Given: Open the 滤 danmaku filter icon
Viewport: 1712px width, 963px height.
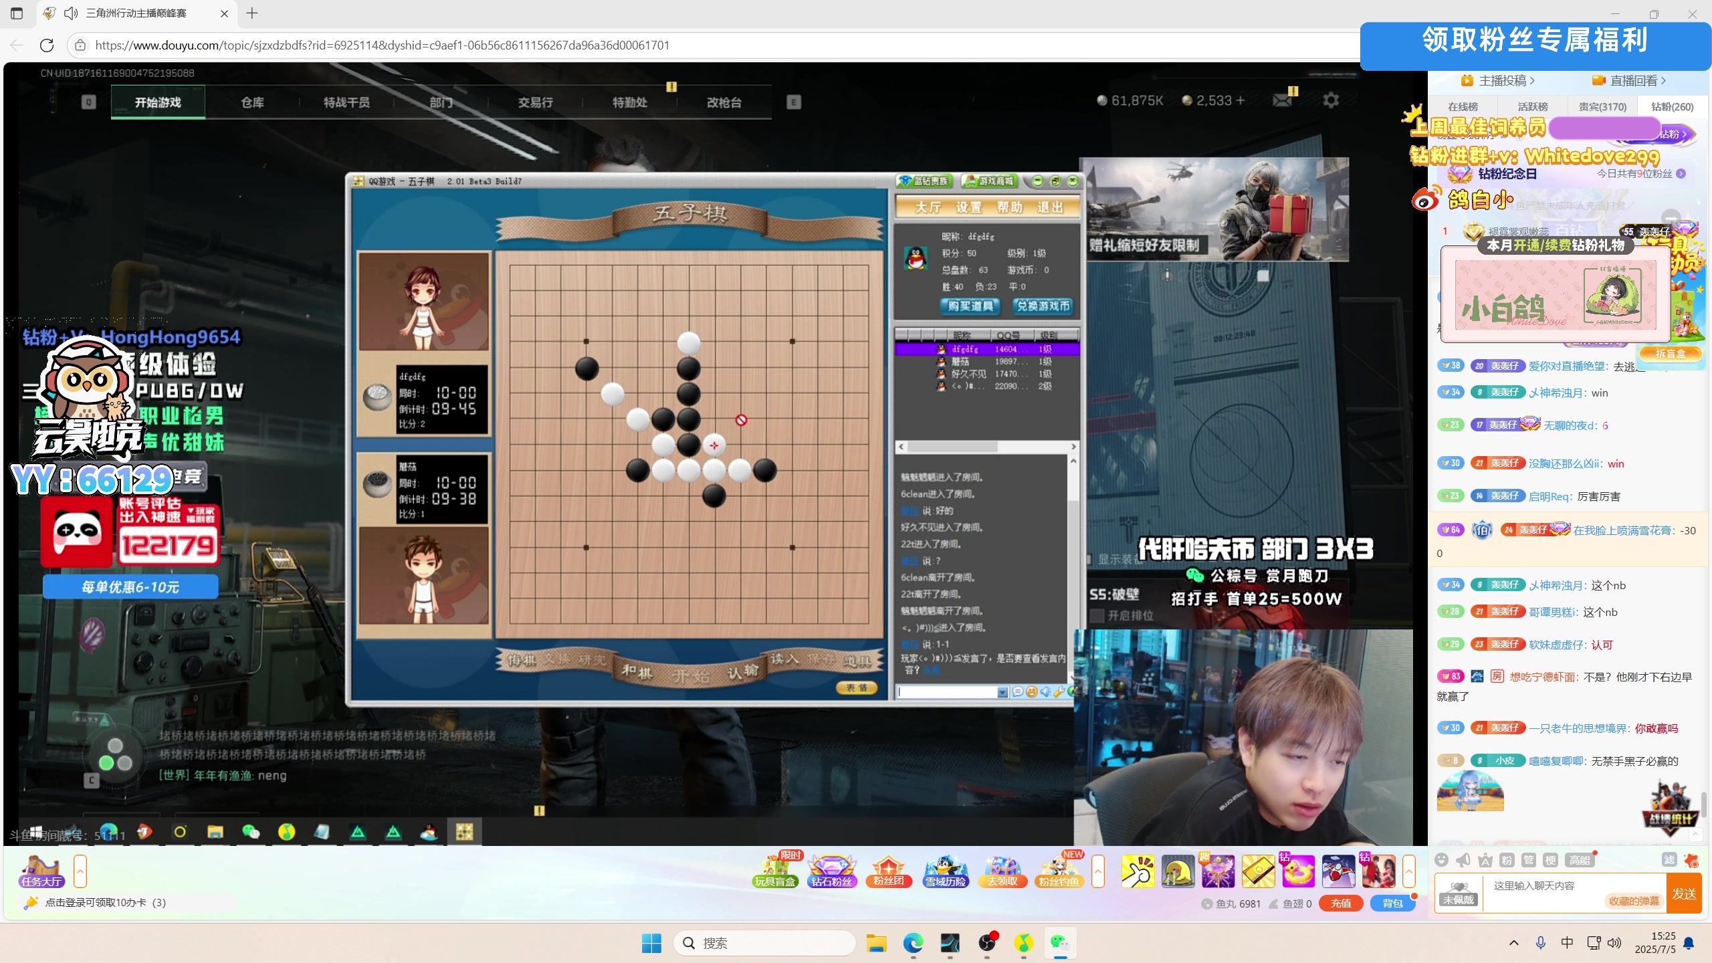Looking at the screenshot, I should click(1669, 860).
